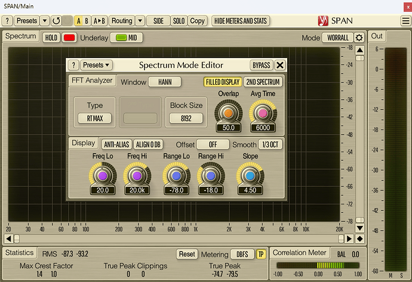Click the vertical range down arrow

pos(359,228)
